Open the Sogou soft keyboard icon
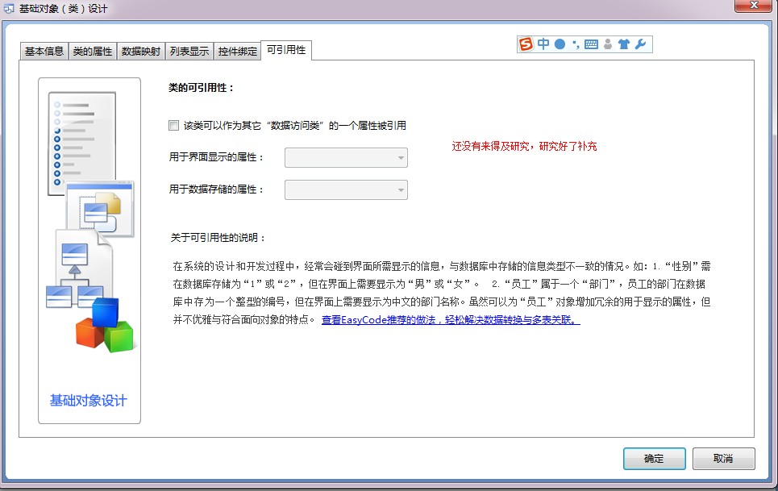The height and width of the screenshot is (491, 778). (591, 44)
